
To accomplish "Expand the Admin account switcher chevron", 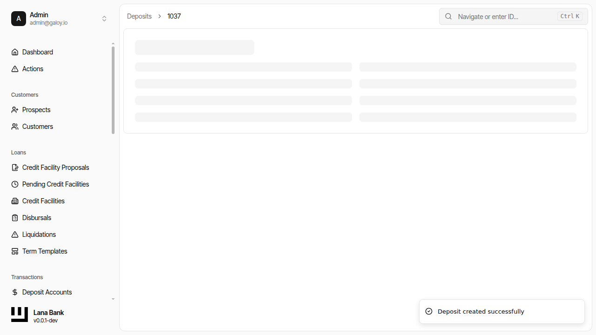I will point(104,19).
